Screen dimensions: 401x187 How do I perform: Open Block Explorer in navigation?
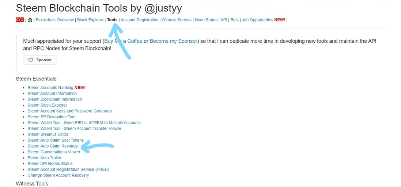tap(90, 20)
